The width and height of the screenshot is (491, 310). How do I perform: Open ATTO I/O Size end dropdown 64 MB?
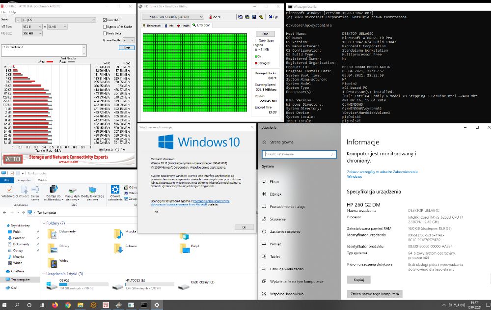57,27
